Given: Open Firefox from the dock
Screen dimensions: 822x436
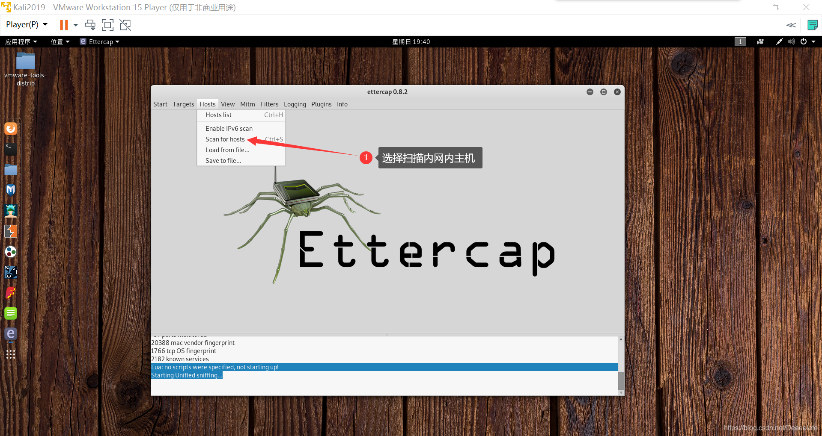Looking at the screenshot, I should click(x=11, y=129).
